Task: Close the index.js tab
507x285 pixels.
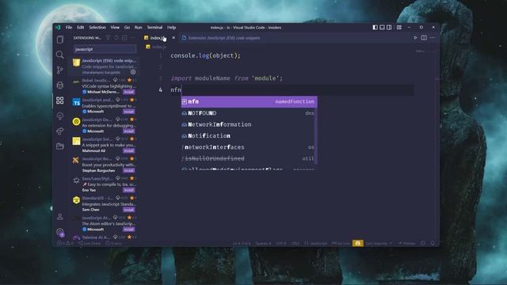Action: (x=173, y=38)
